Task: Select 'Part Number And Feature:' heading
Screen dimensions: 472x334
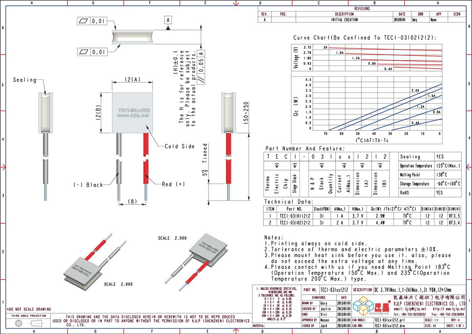Action: (305, 148)
